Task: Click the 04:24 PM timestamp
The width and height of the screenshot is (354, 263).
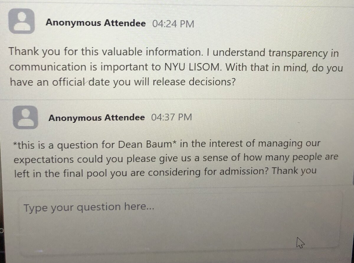Action: click(173, 24)
